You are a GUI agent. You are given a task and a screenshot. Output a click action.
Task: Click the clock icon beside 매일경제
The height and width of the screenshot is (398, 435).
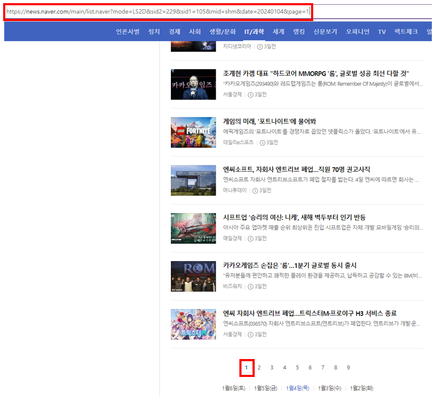click(x=250, y=238)
